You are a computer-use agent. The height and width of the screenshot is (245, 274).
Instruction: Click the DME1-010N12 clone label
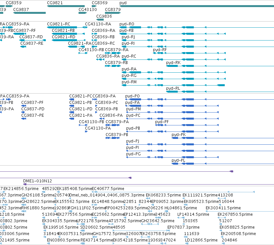tap(38, 181)
